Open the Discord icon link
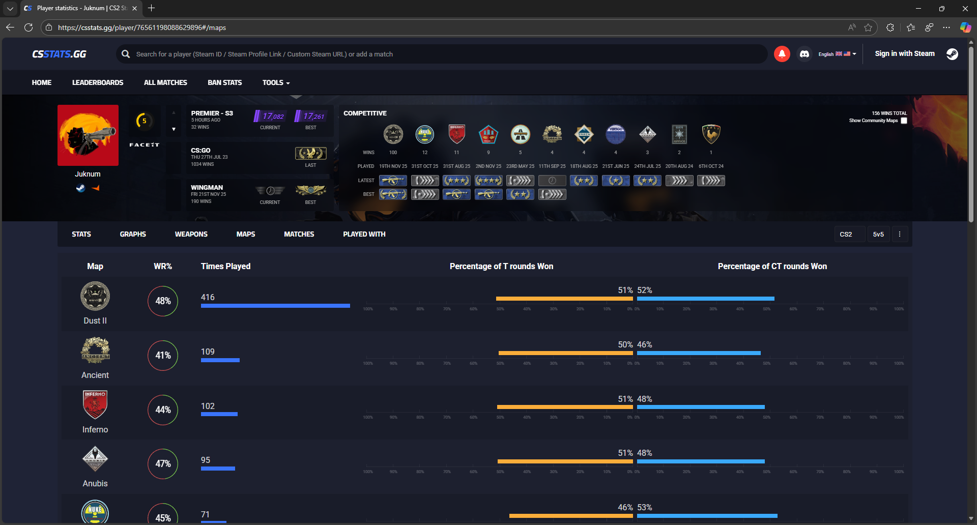The height and width of the screenshot is (525, 977). click(x=804, y=54)
